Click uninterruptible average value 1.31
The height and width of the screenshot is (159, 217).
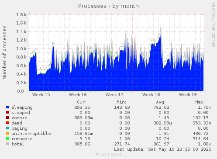click(x=164, y=134)
